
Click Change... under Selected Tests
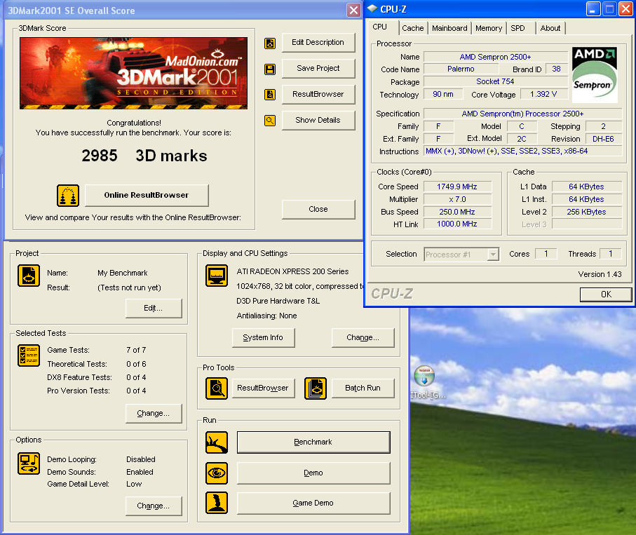[154, 413]
